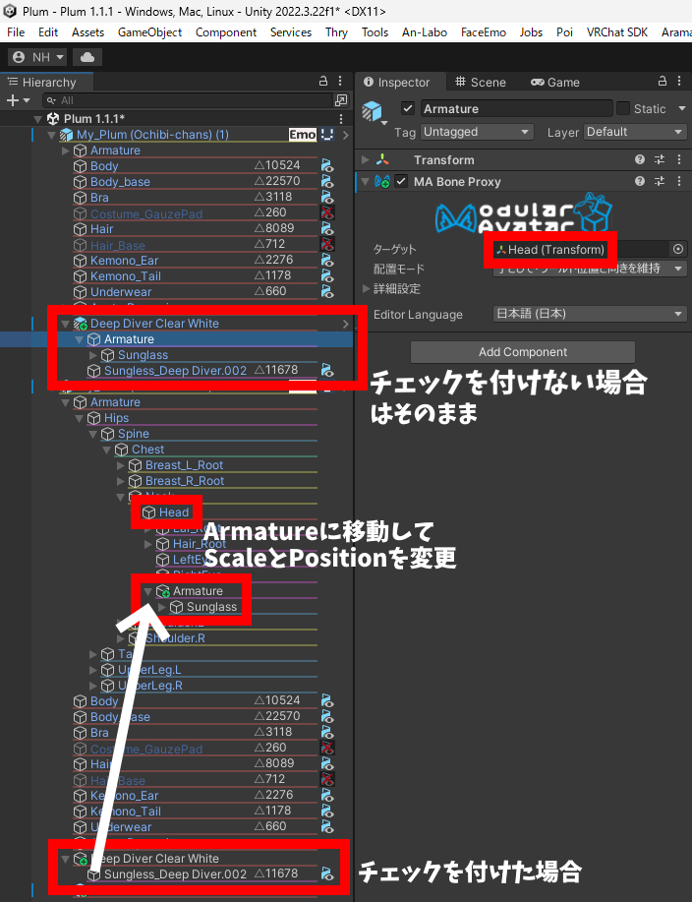
Task: Click cube icon beside Chest object
Action: [x=121, y=450]
